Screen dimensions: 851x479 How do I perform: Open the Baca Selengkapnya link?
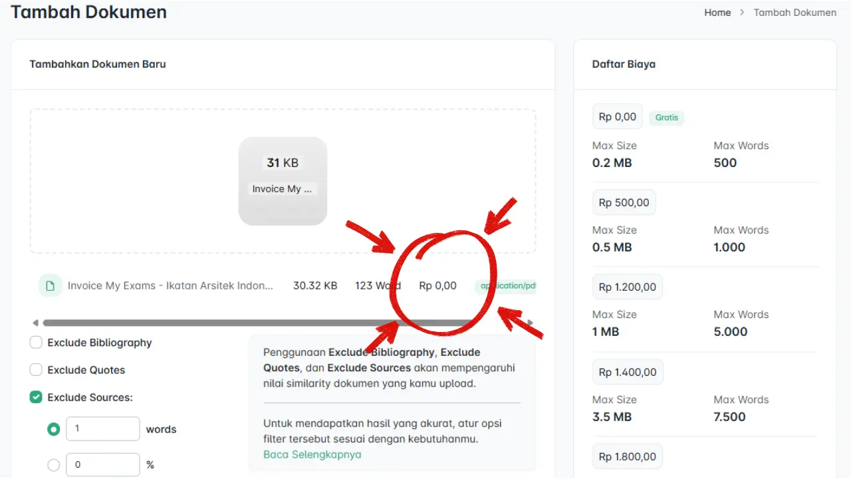tap(312, 454)
